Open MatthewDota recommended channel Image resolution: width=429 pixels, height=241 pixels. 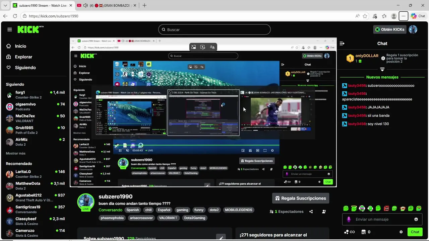(x=35, y=186)
